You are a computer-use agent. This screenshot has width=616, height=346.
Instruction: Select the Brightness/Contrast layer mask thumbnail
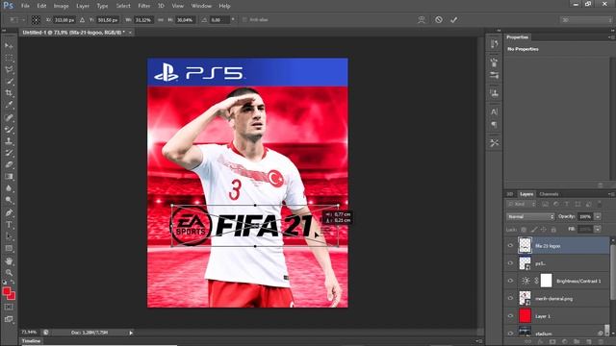point(546,281)
